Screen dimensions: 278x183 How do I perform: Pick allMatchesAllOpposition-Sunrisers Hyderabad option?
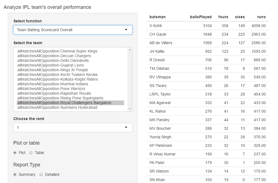(57, 107)
